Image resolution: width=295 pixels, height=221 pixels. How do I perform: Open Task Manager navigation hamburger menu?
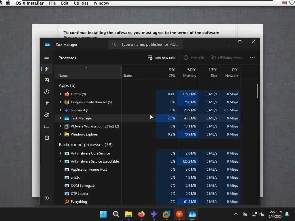pos(47,57)
